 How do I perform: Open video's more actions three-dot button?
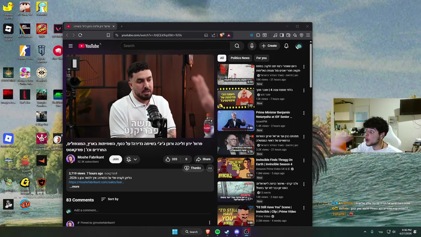click(210, 168)
